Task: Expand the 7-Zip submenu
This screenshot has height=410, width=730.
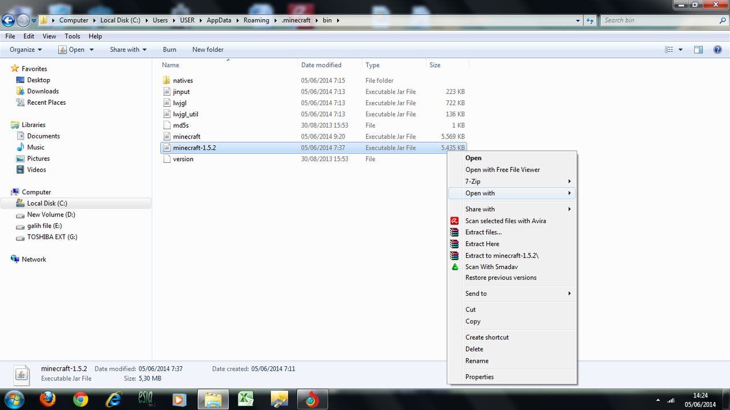Action: [x=569, y=181]
